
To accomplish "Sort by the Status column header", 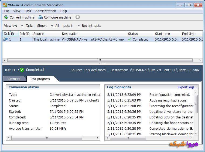I will 141,34.
